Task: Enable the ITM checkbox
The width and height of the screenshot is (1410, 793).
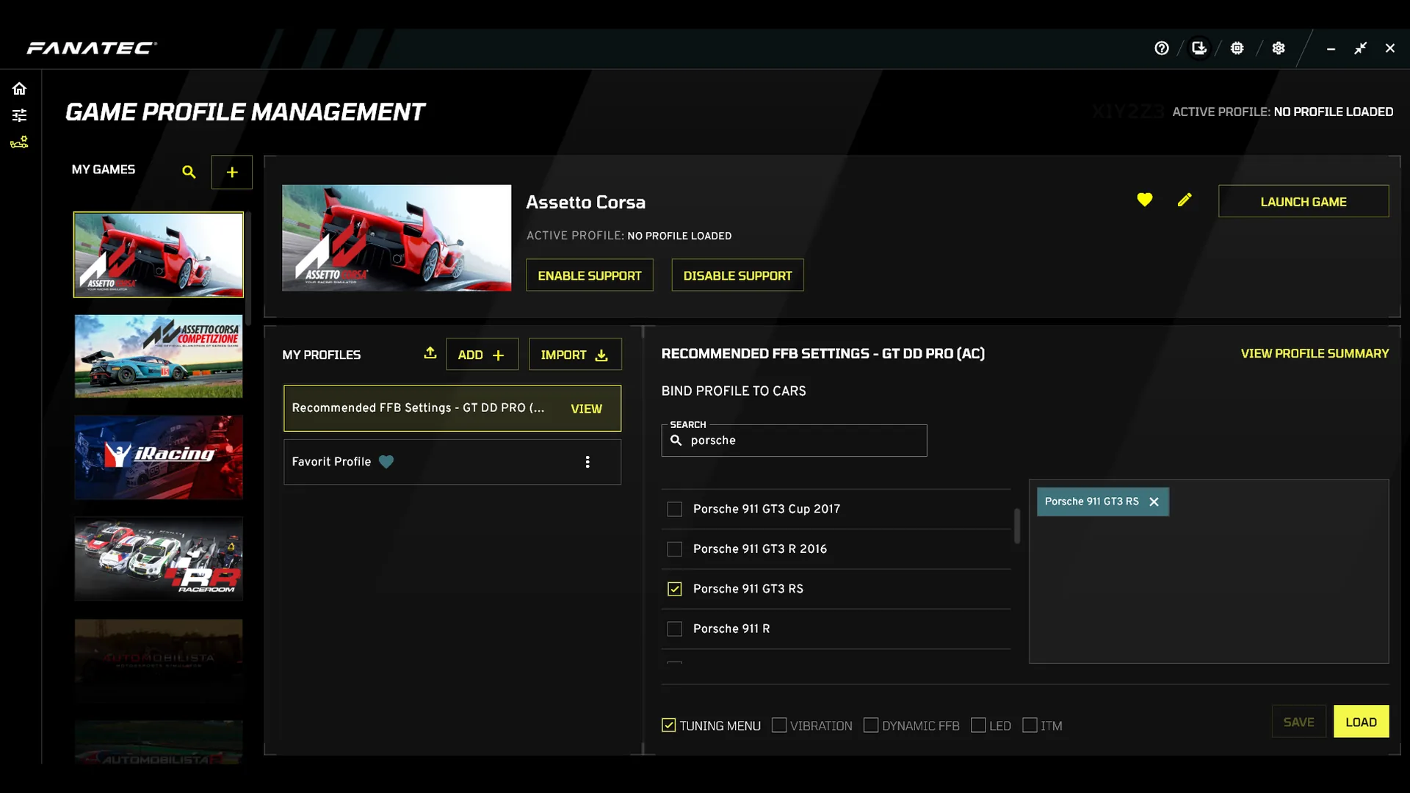Action: [1030, 725]
